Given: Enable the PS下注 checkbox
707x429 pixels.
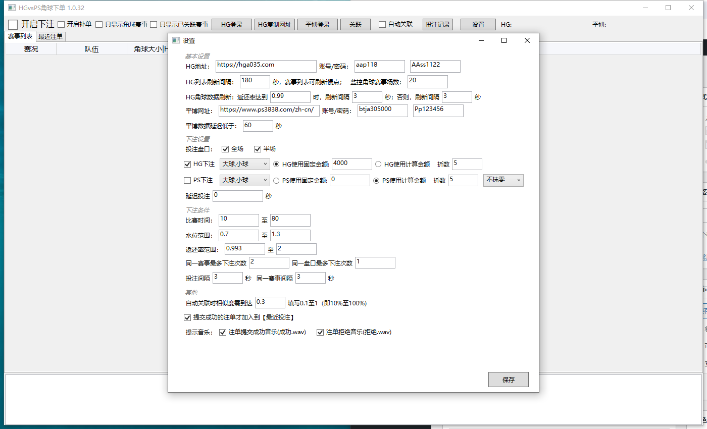Looking at the screenshot, I should 187,180.
